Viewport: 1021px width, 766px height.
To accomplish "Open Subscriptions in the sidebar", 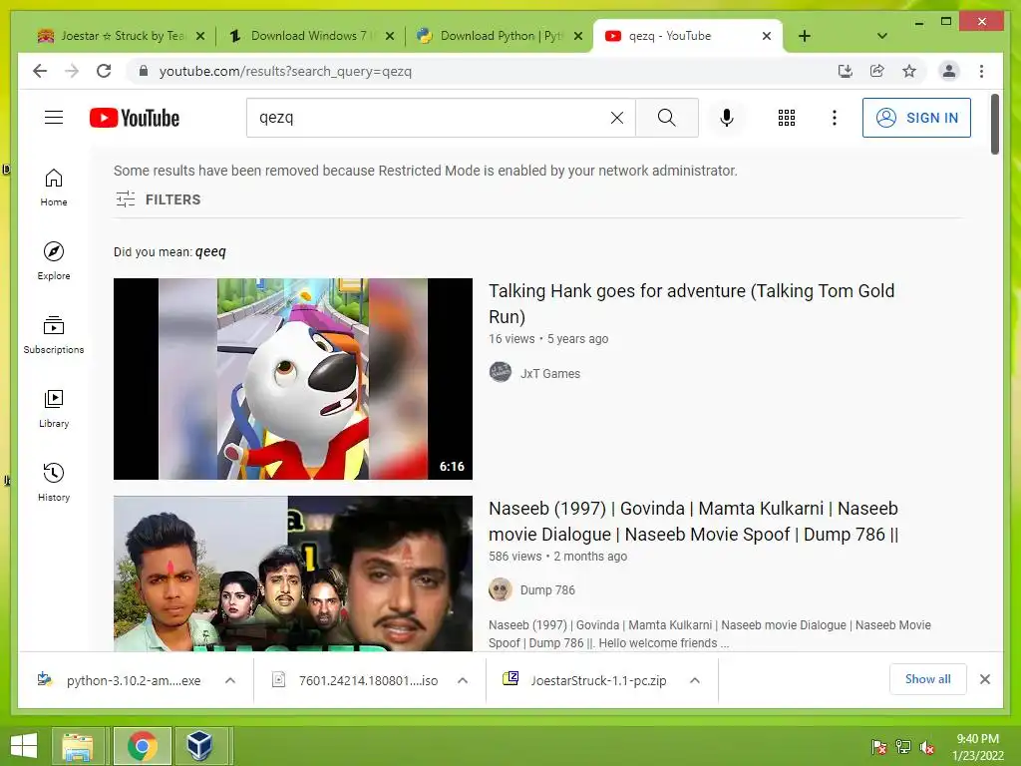I will pyautogui.click(x=54, y=334).
